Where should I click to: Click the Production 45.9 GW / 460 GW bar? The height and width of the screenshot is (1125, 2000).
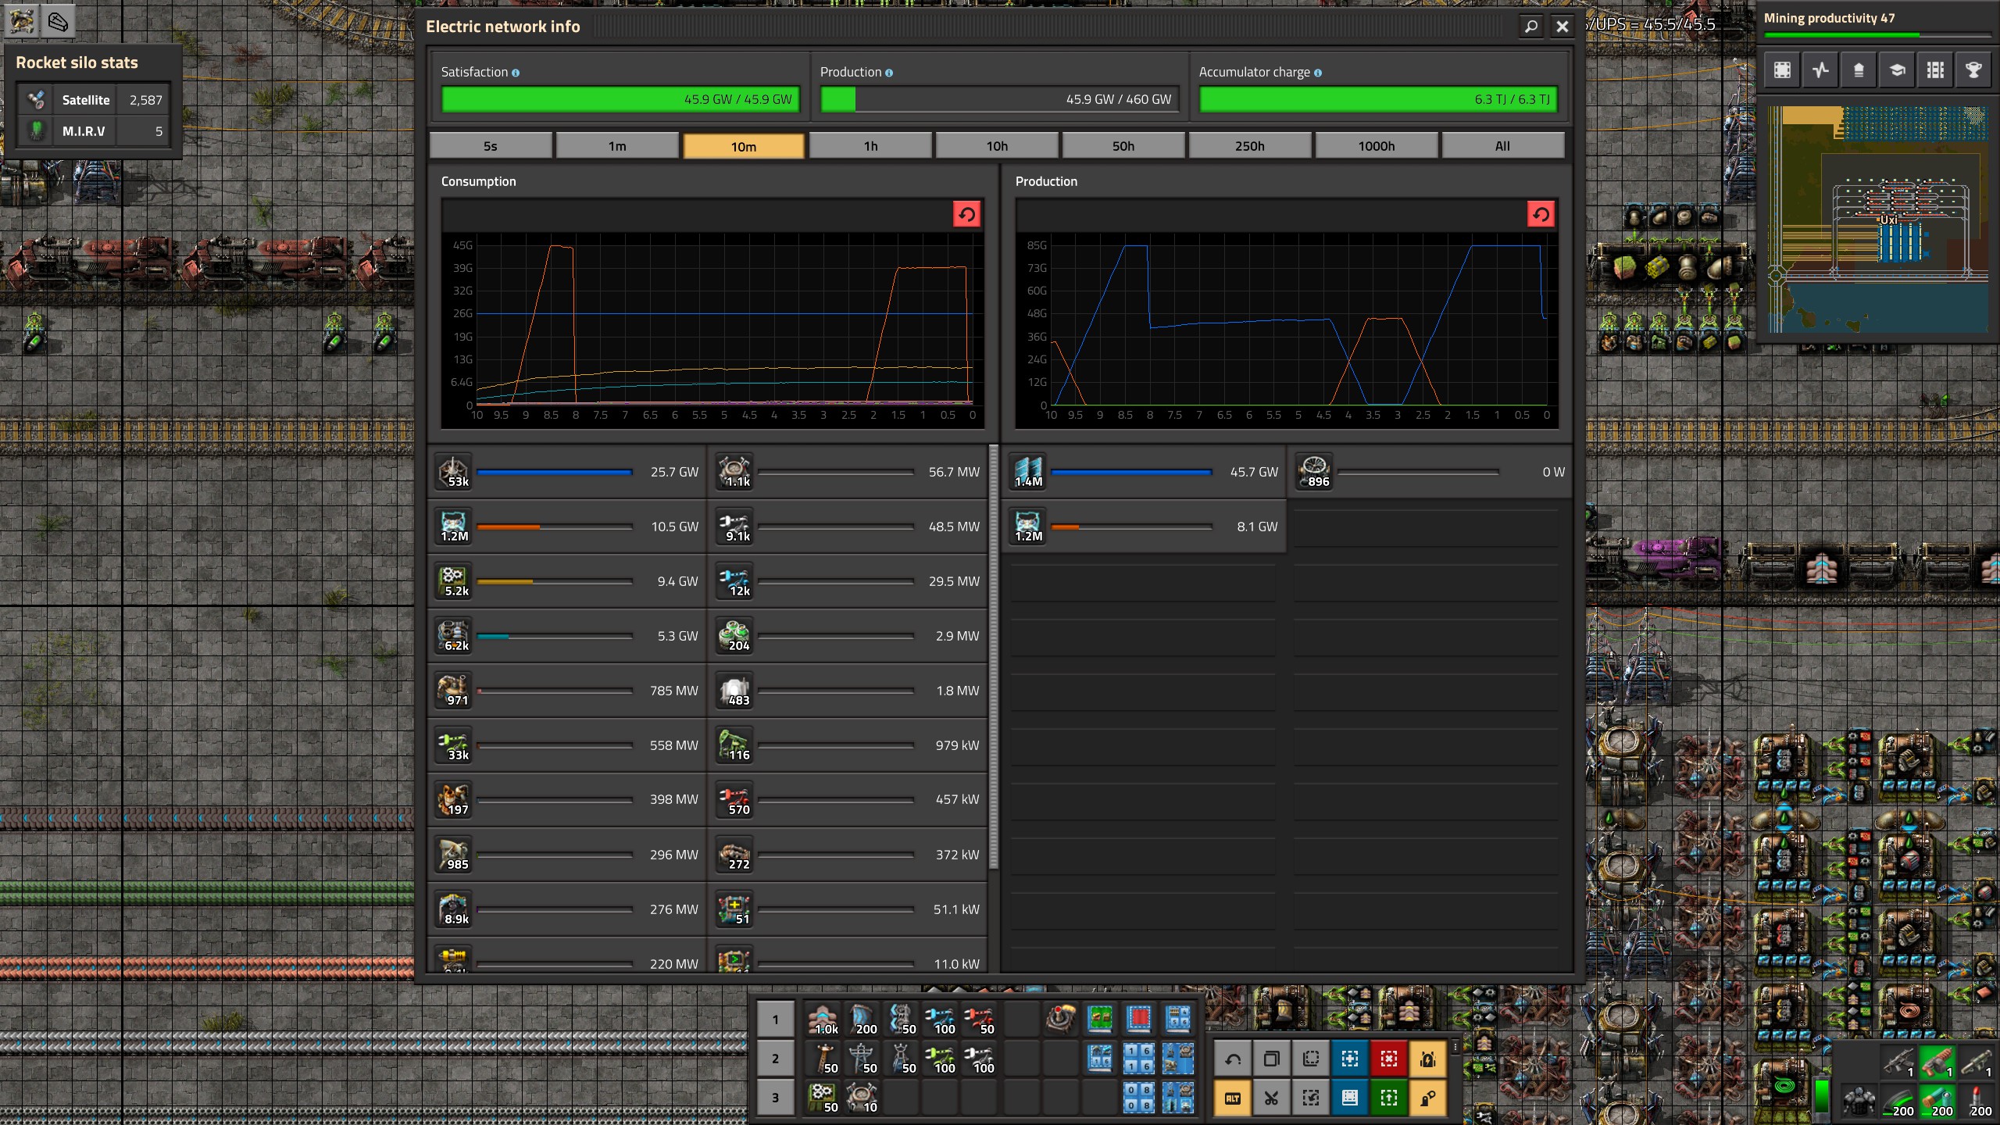(x=999, y=99)
